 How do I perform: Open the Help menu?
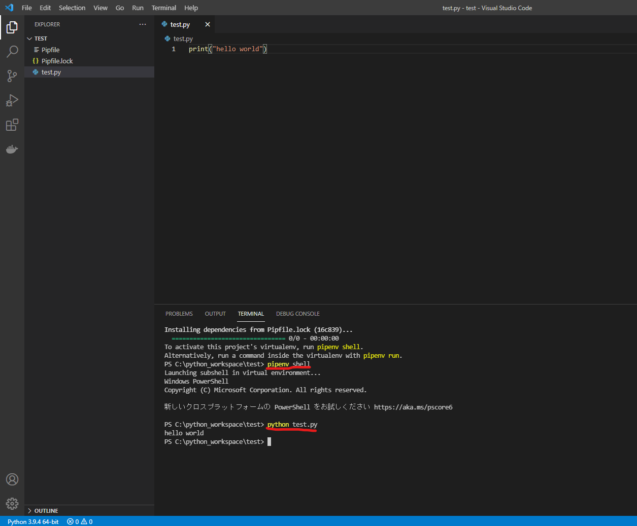(191, 8)
